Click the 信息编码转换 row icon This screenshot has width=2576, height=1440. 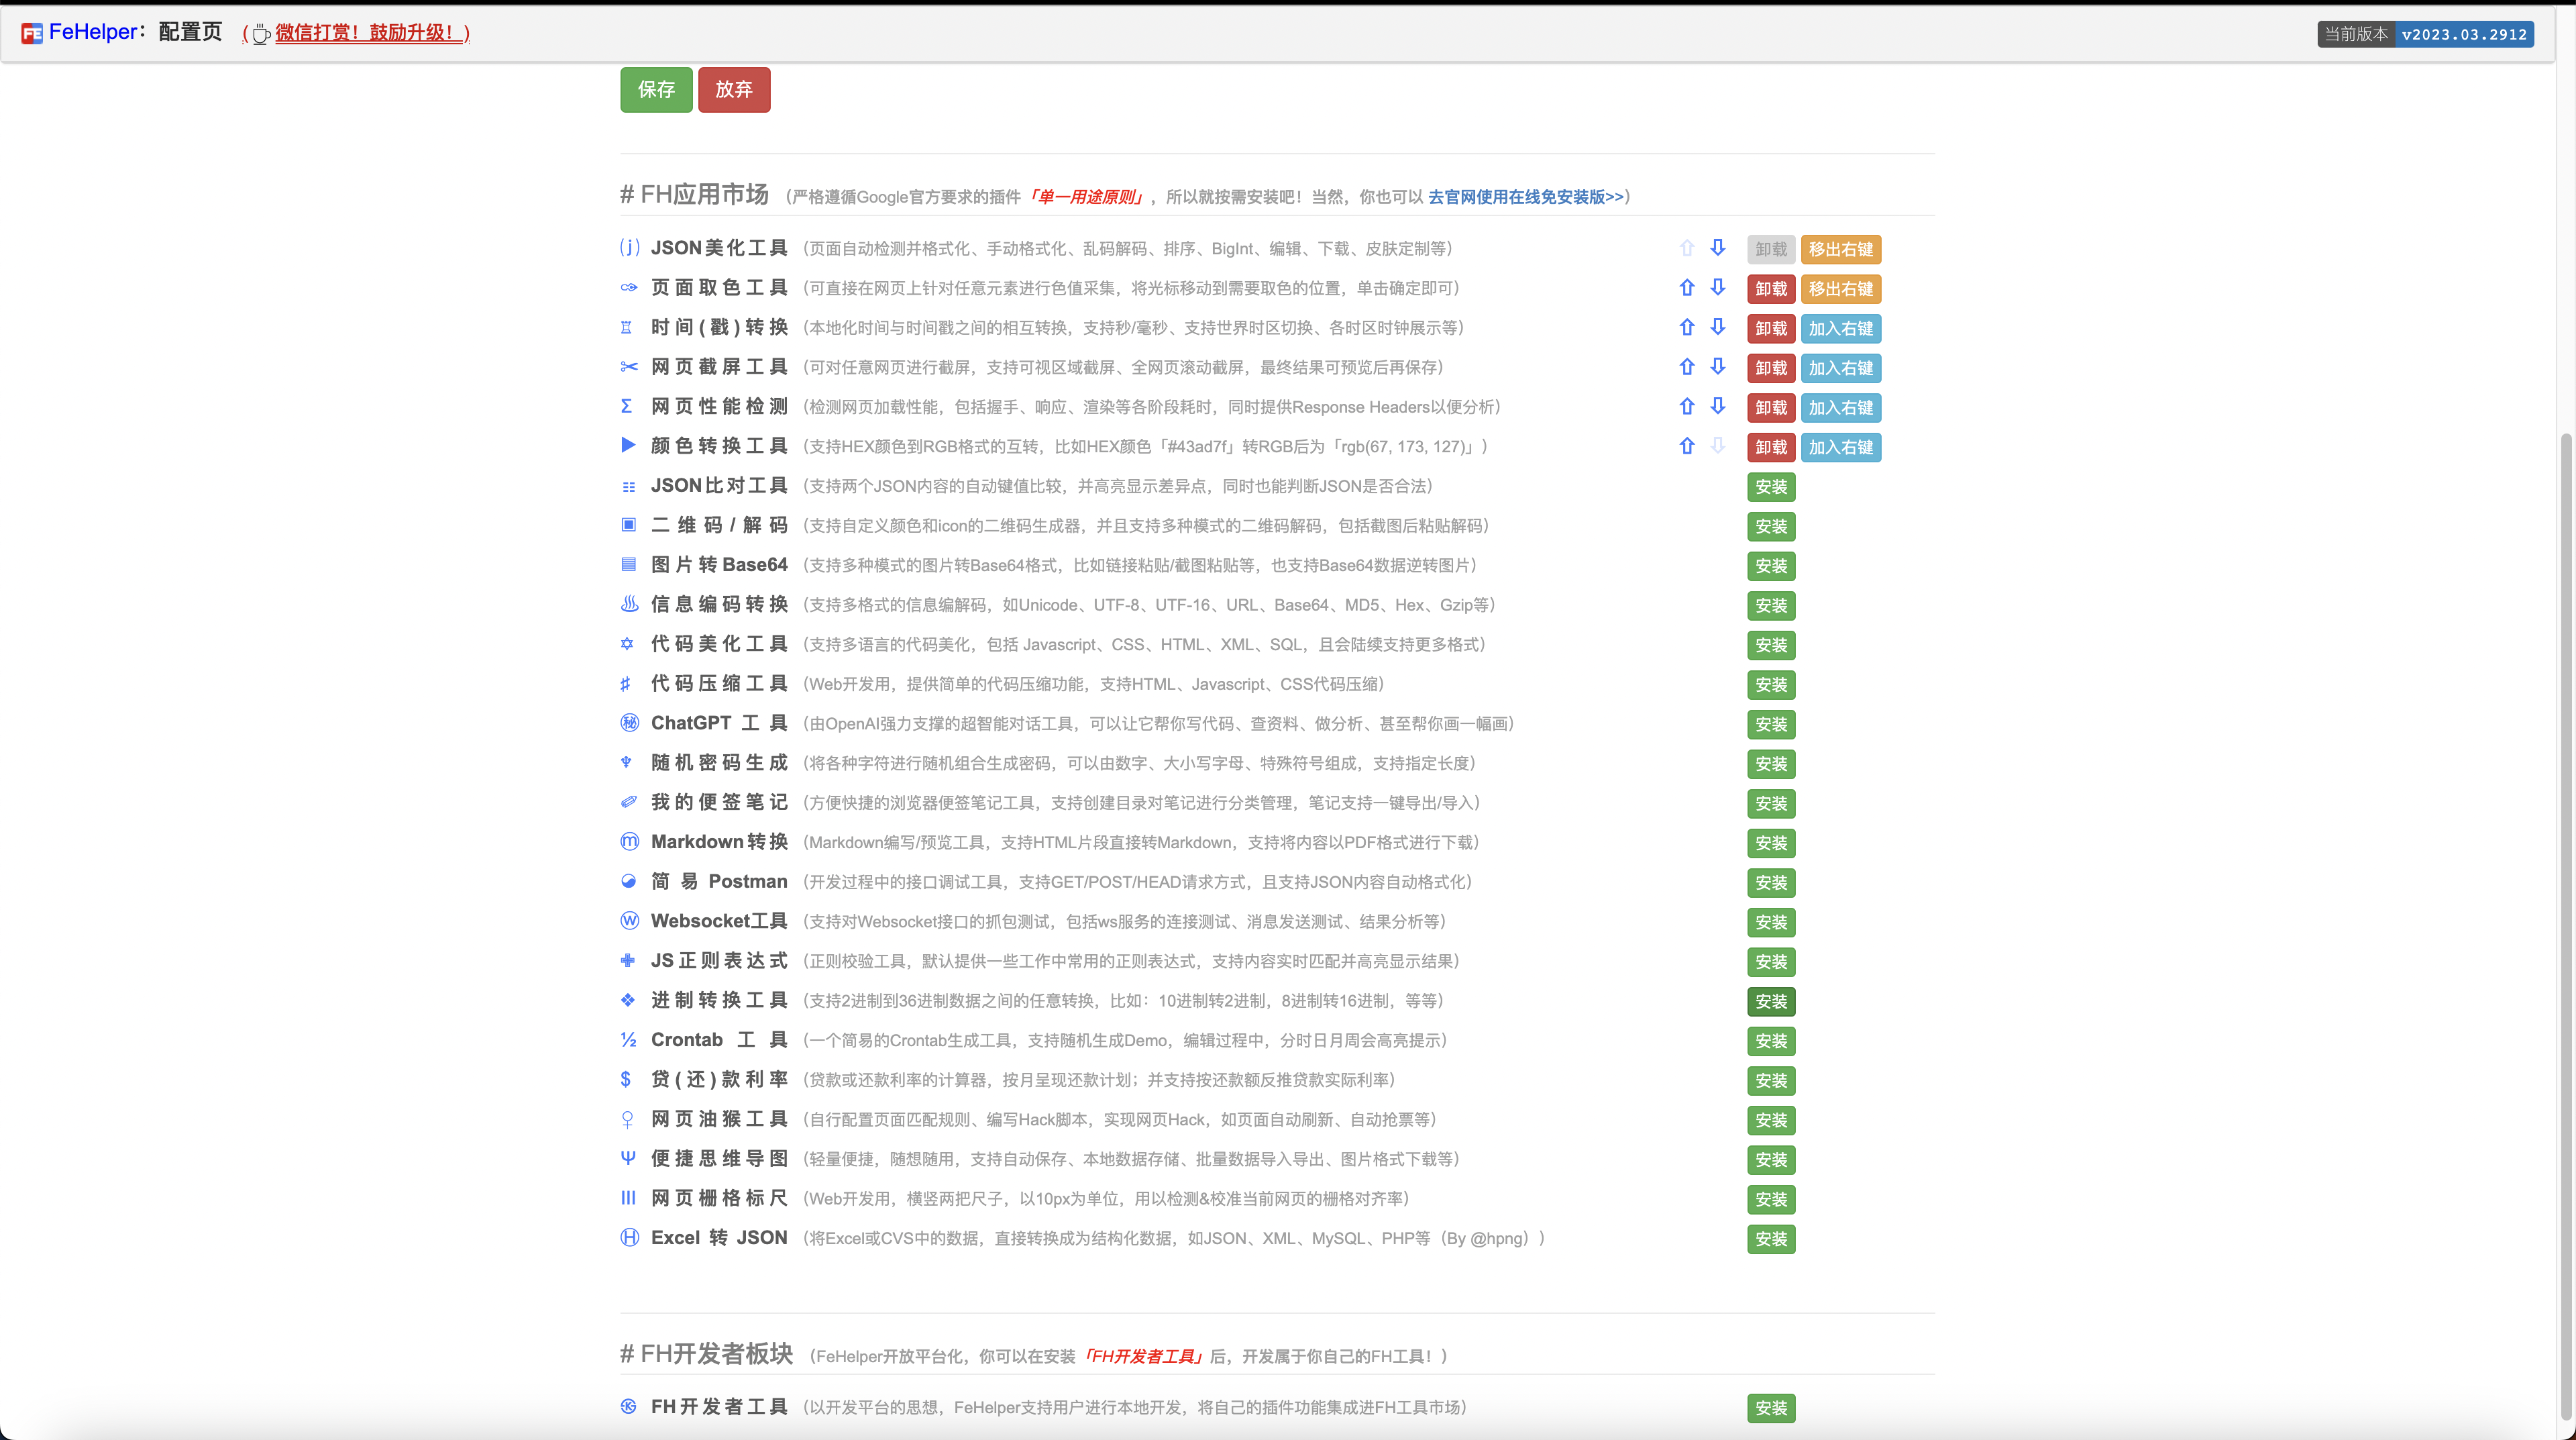pyautogui.click(x=629, y=604)
